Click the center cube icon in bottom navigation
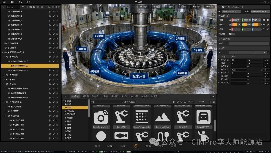The image size is (271, 153). tap(135, 146)
